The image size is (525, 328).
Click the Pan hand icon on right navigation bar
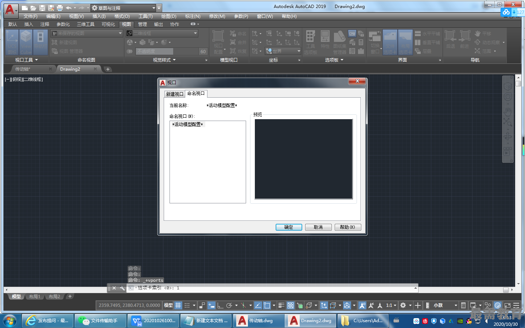click(x=508, y=111)
